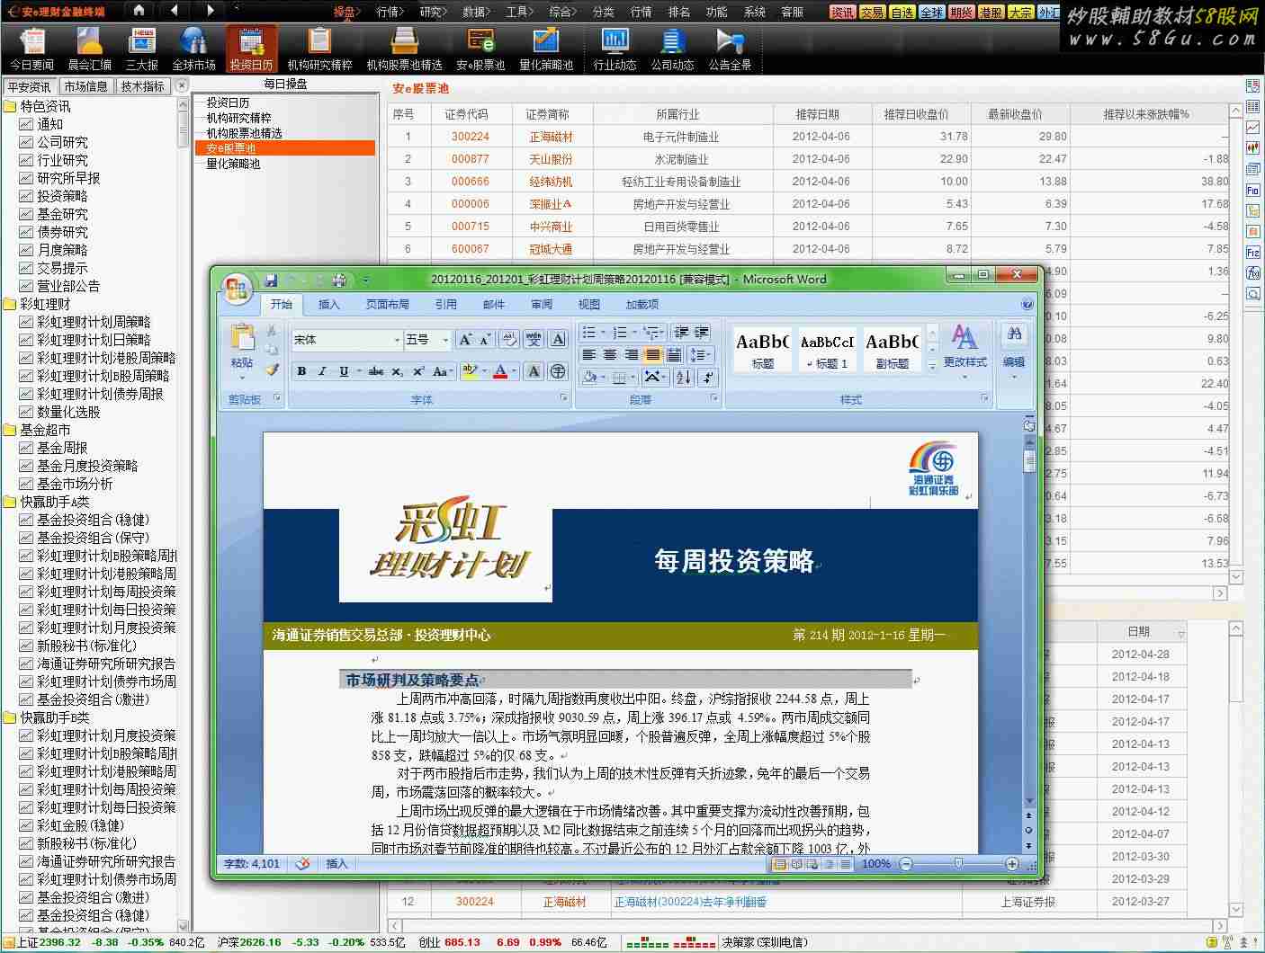Select 量化策略池 in 每日操盘 list
The height and width of the screenshot is (953, 1265).
(x=233, y=164)
